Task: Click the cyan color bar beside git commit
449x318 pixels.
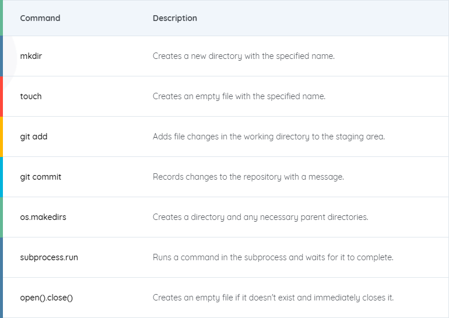Action: (x=1, y=177)
